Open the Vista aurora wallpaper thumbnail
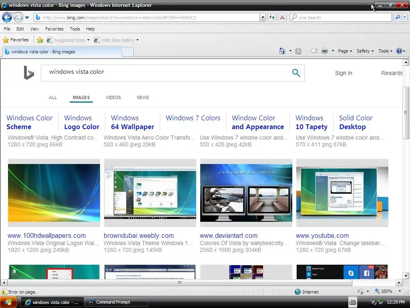 pos(54,193)
